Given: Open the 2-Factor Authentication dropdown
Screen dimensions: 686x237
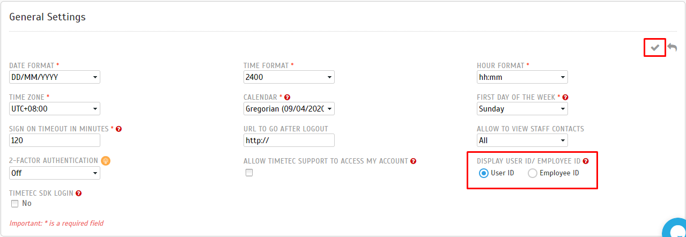Looking at the screenshot, I should click(55, 173).
